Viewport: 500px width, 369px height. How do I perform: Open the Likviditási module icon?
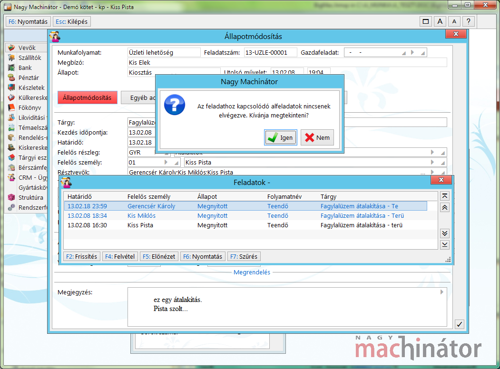(x=11, y=117)
